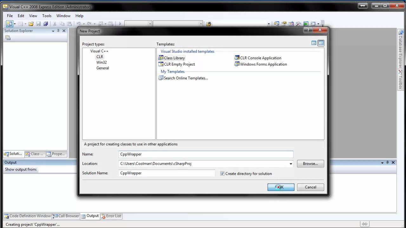Click the Open File toolbar icon
Viewport: 406px width, 228px height.
(x=31, y=24)
